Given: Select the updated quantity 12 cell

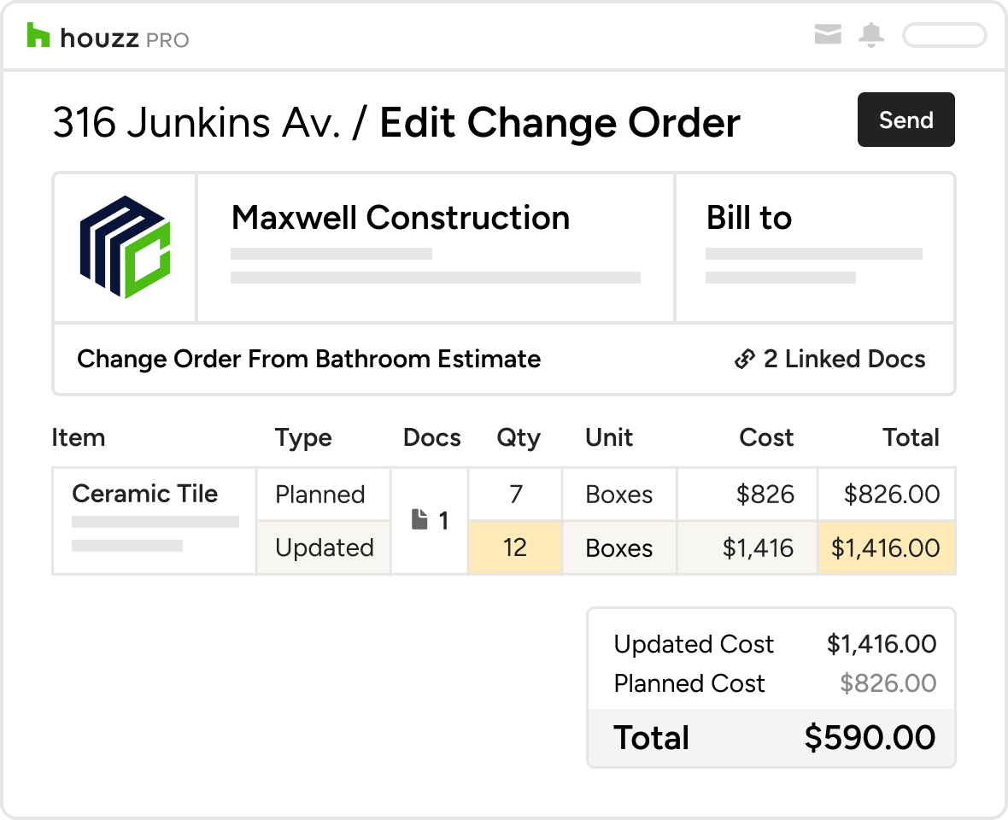Looking at the screenshot, I should [515, 548].
